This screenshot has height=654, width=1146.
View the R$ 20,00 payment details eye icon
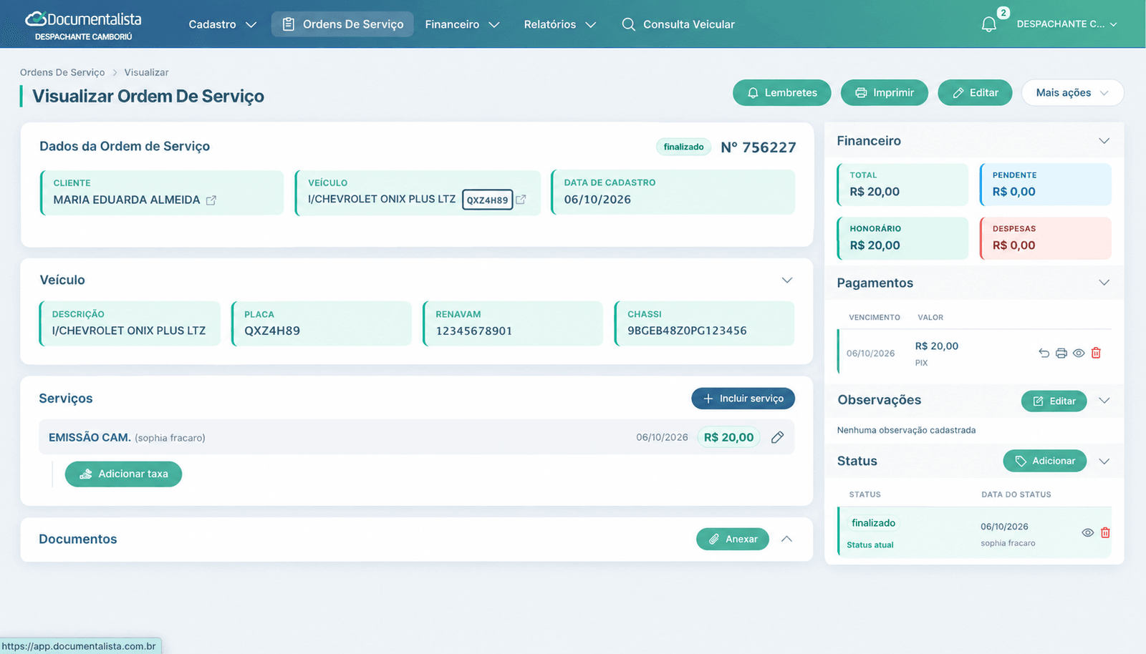1079,353
